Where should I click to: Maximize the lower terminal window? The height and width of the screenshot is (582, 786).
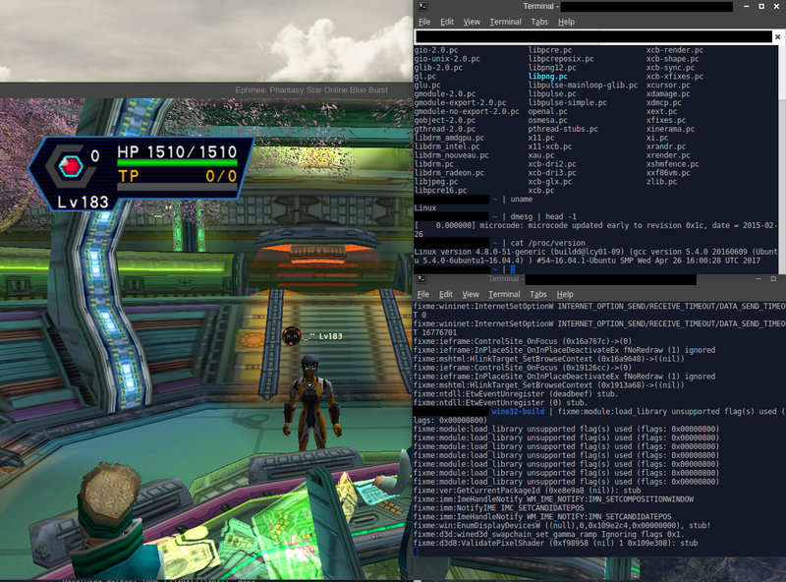[x=773, y=278]
